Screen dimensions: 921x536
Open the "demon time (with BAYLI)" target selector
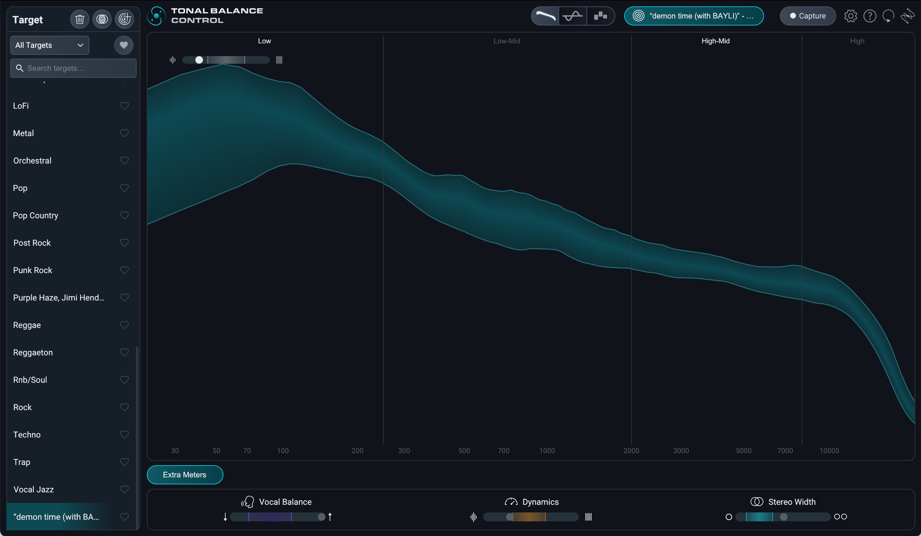(x=694, y=16)
